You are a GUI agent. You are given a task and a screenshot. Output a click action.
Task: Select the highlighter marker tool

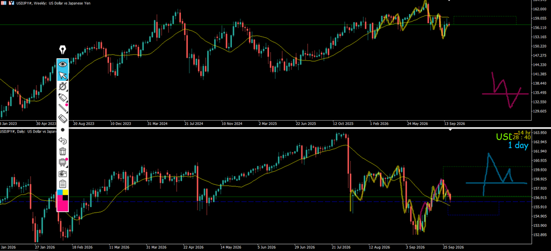coord(62,97)
